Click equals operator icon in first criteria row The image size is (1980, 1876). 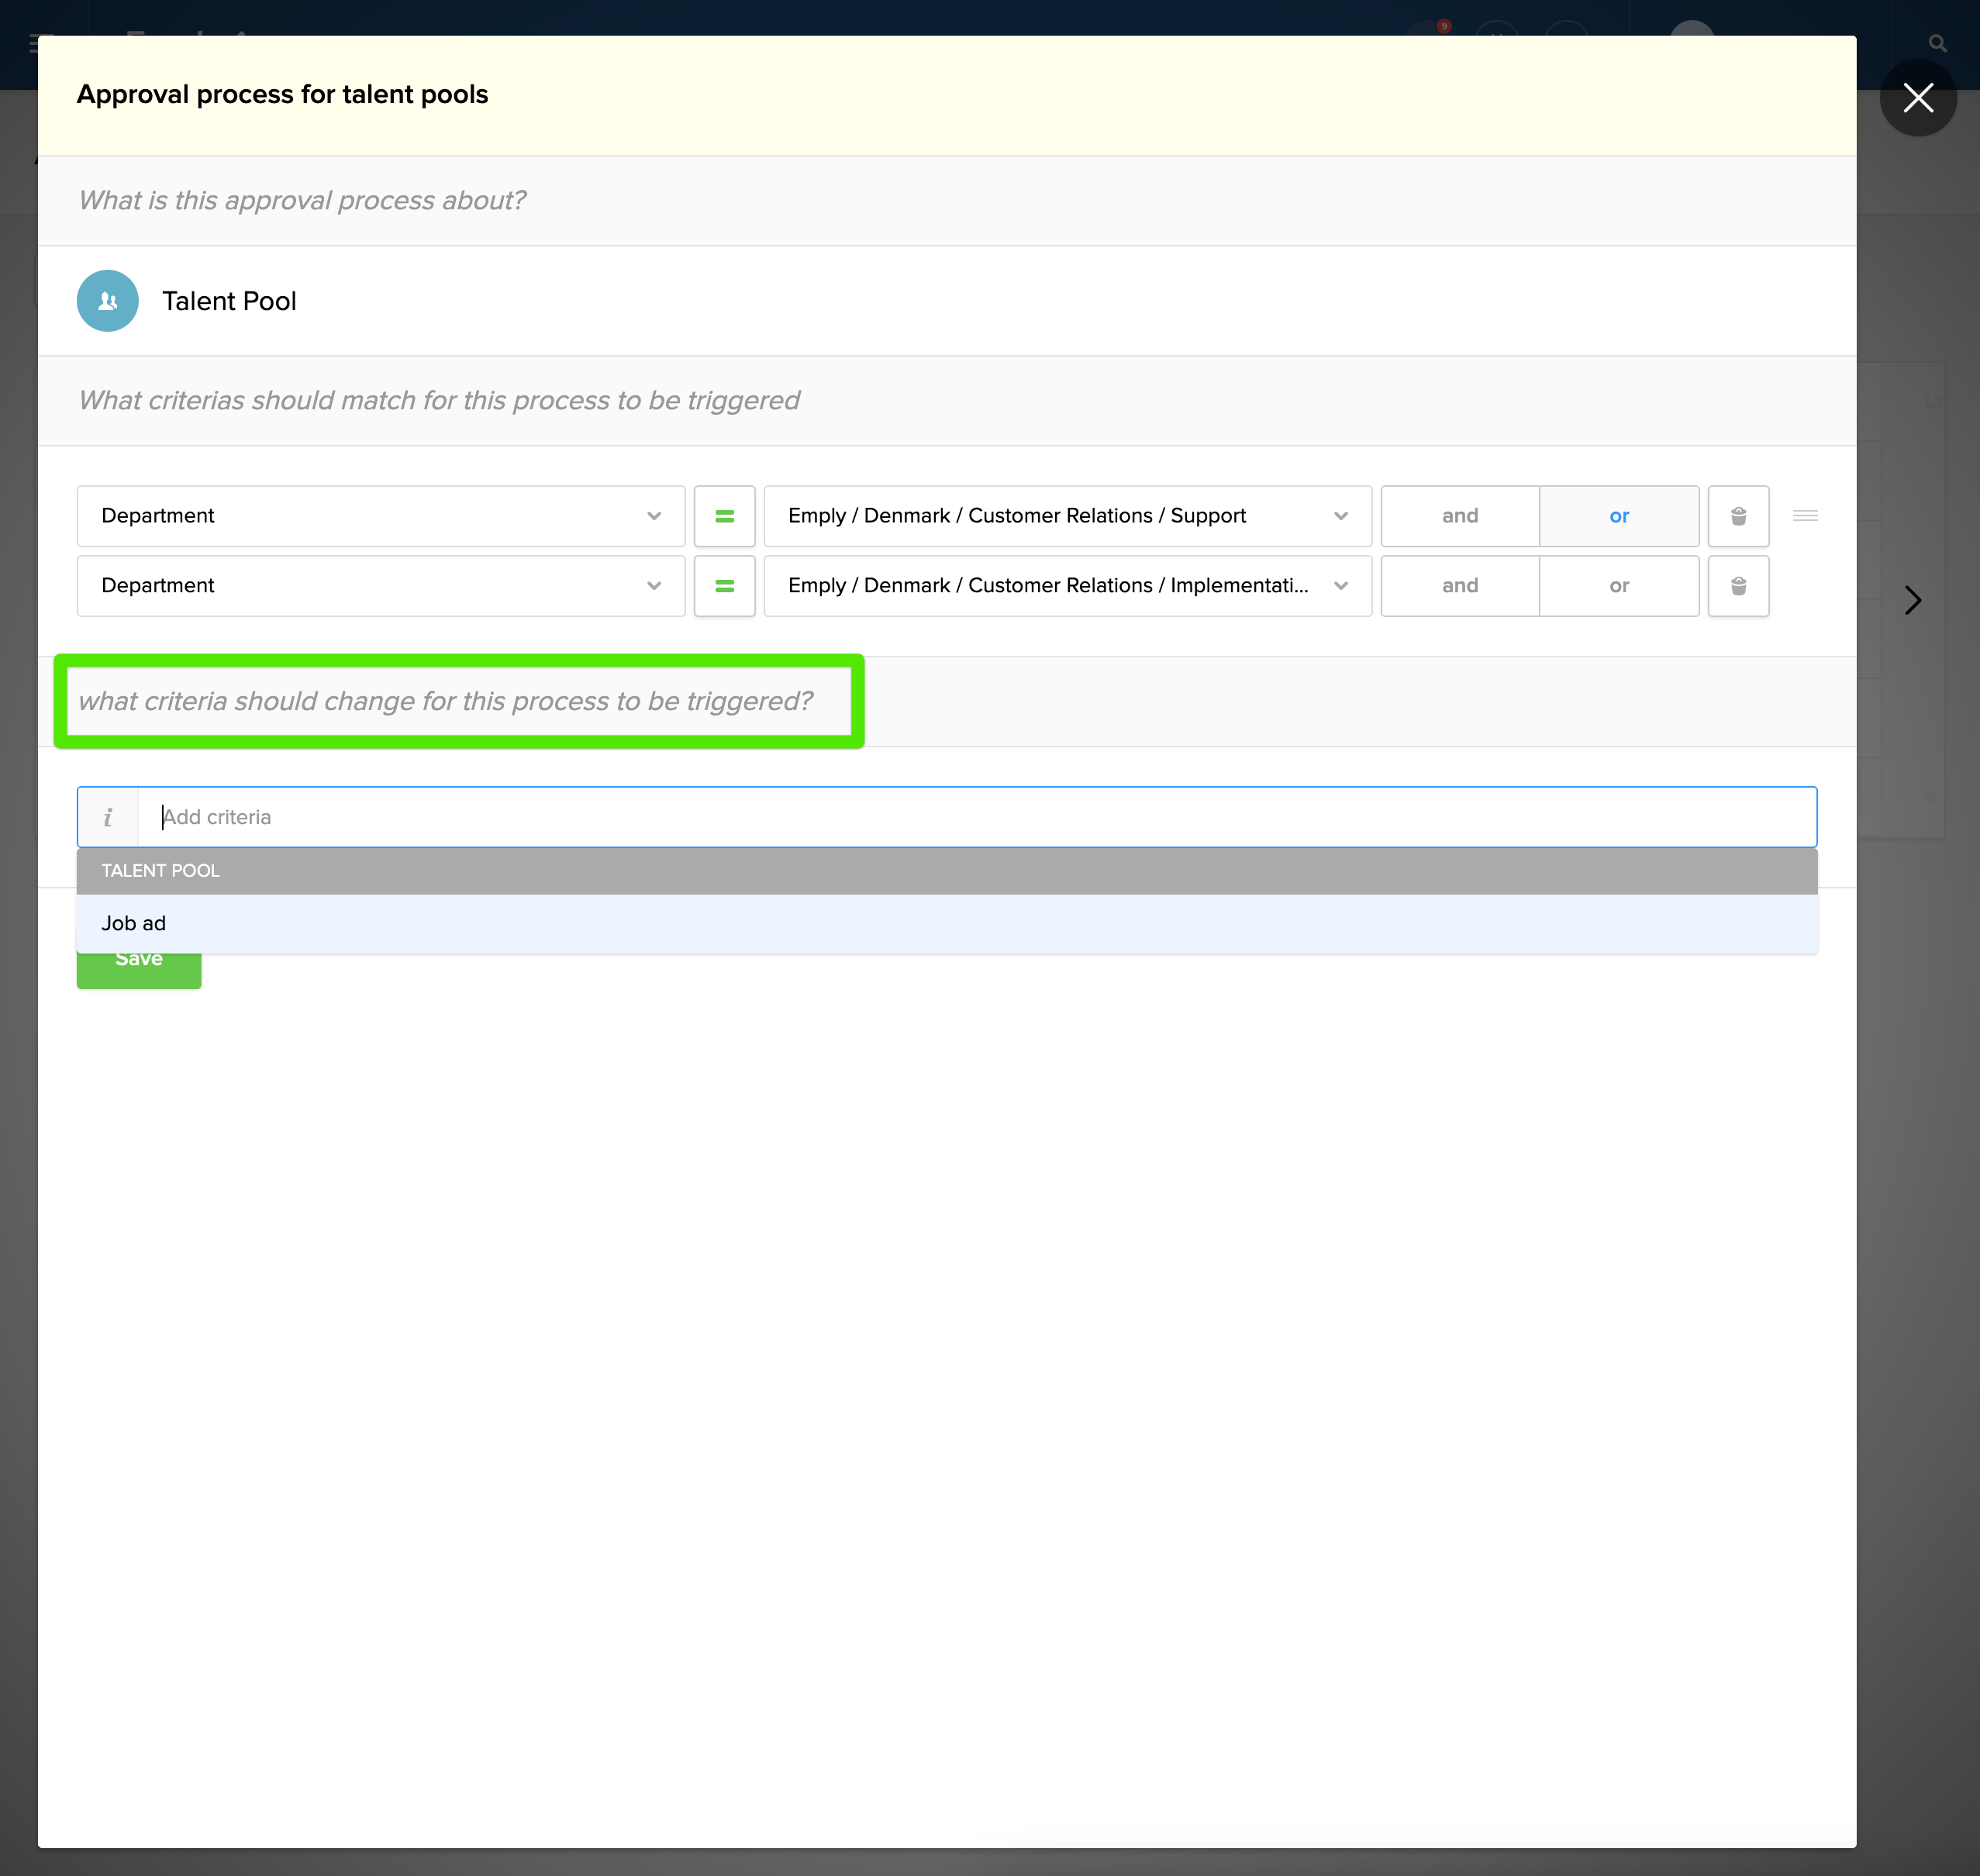[x=724, y=516]
